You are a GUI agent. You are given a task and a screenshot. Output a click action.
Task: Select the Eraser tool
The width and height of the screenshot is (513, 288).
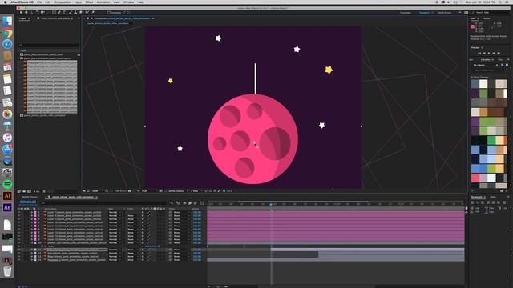point(80,13)
